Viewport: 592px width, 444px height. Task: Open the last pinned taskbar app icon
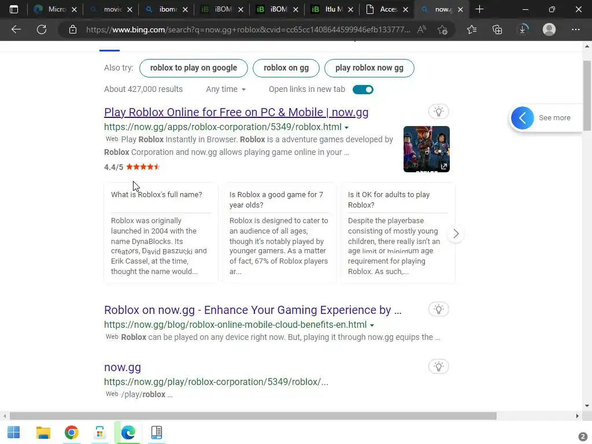coord(156,432)
